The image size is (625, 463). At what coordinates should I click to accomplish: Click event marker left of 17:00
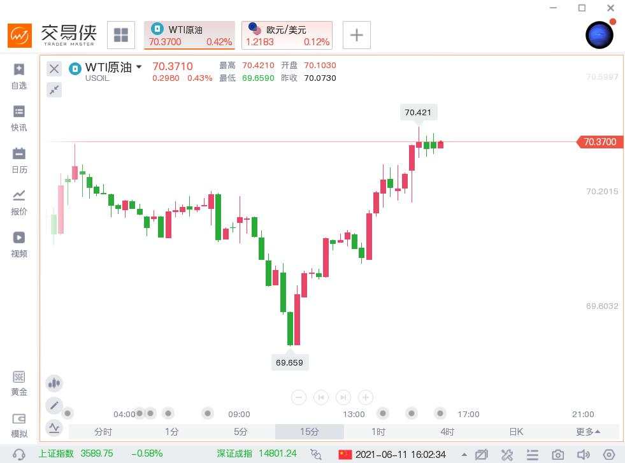click(440, 413)
